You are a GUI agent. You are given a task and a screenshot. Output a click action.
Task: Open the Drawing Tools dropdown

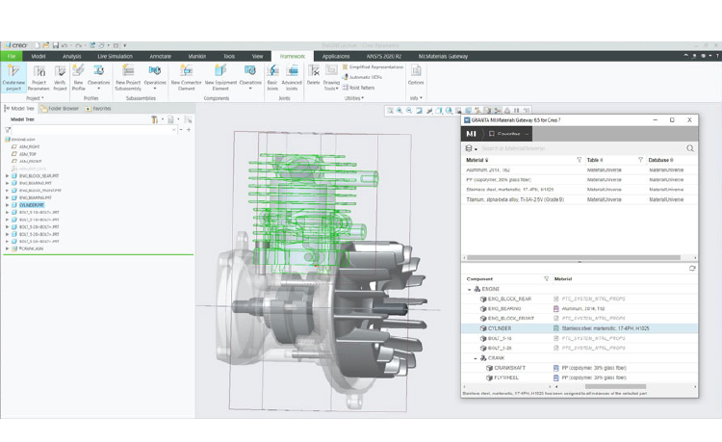pos(331,85)
